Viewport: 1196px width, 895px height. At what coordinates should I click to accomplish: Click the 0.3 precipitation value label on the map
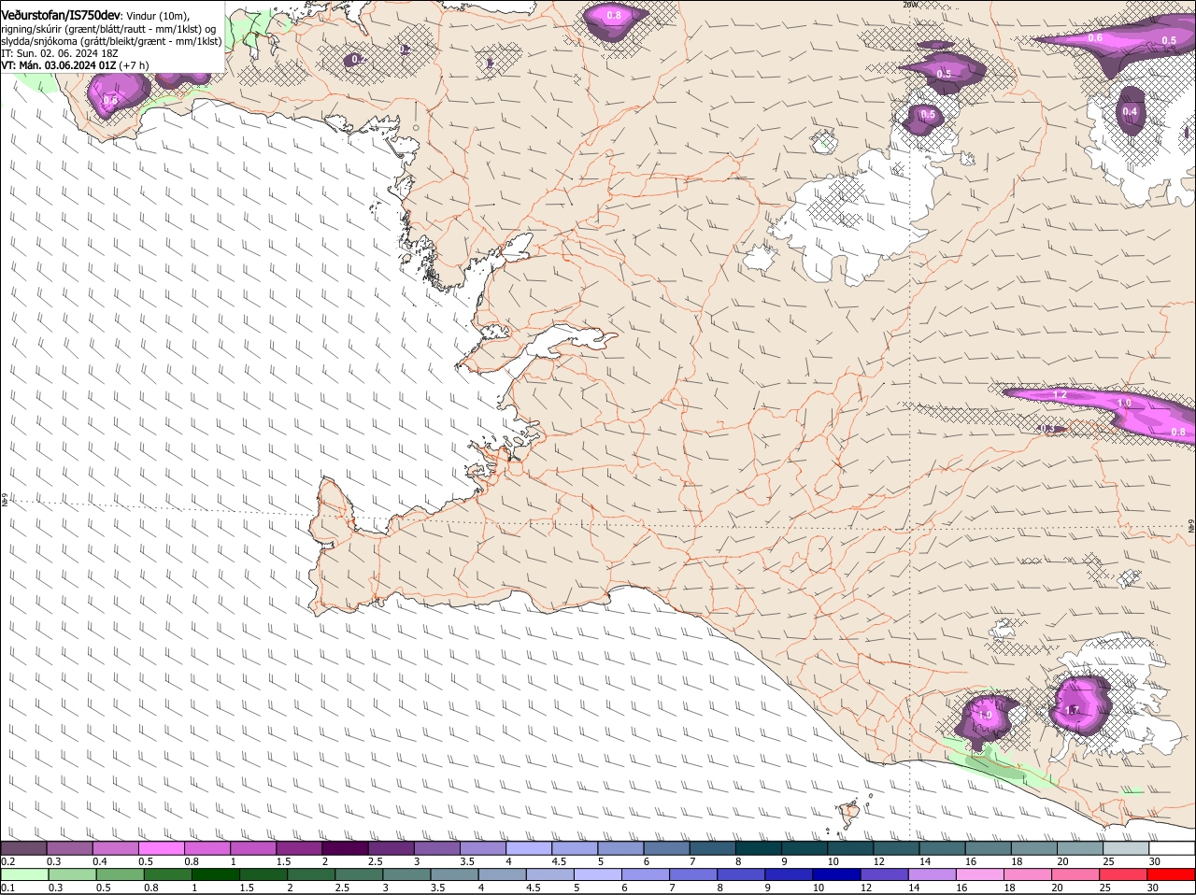[1048, 429]
